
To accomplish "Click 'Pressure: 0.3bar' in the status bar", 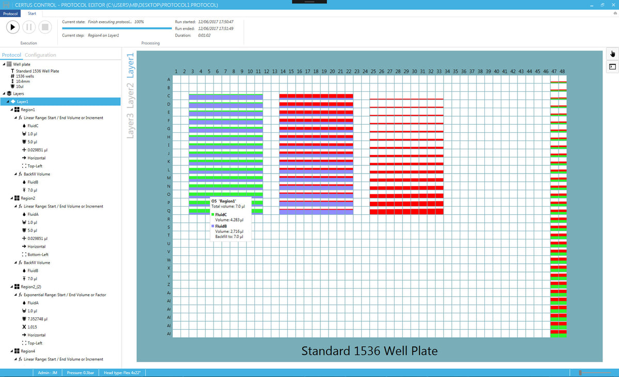I will click(x=82, y=372).
